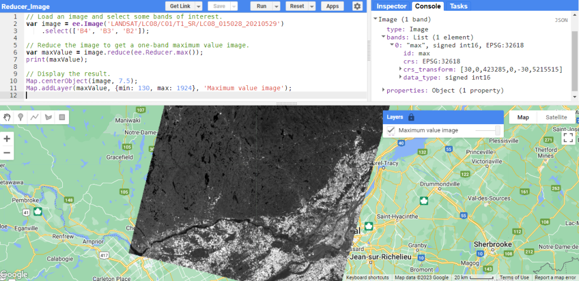The width and height of the screenshot is (579, 281).
Task: Zoom out on the map
Action: pos(7,153)
